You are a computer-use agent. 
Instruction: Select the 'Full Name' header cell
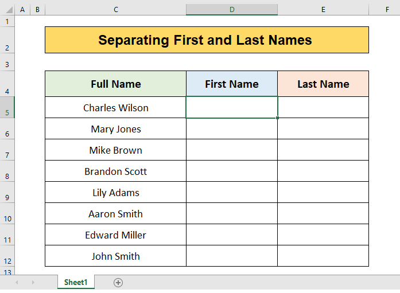[115, 84]
